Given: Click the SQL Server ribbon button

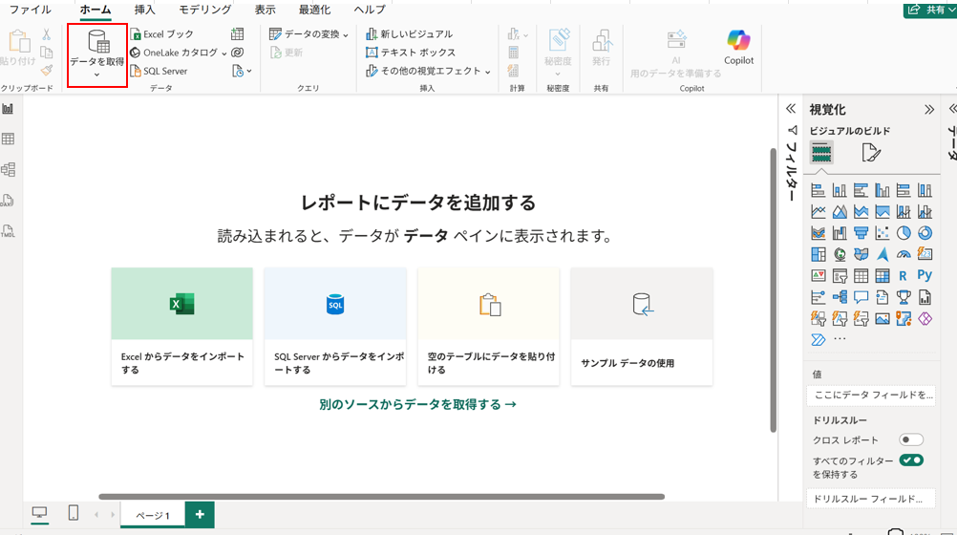Looking at the screenshot, I should (x=159, y=71).
